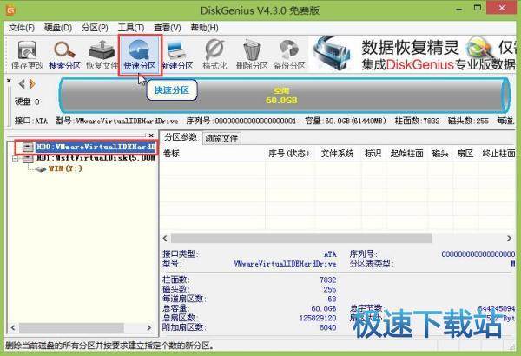Open the 查看(V) menu
Viewport: 521px width, 356px height.
pyautogui.click(x=168, y=28)
